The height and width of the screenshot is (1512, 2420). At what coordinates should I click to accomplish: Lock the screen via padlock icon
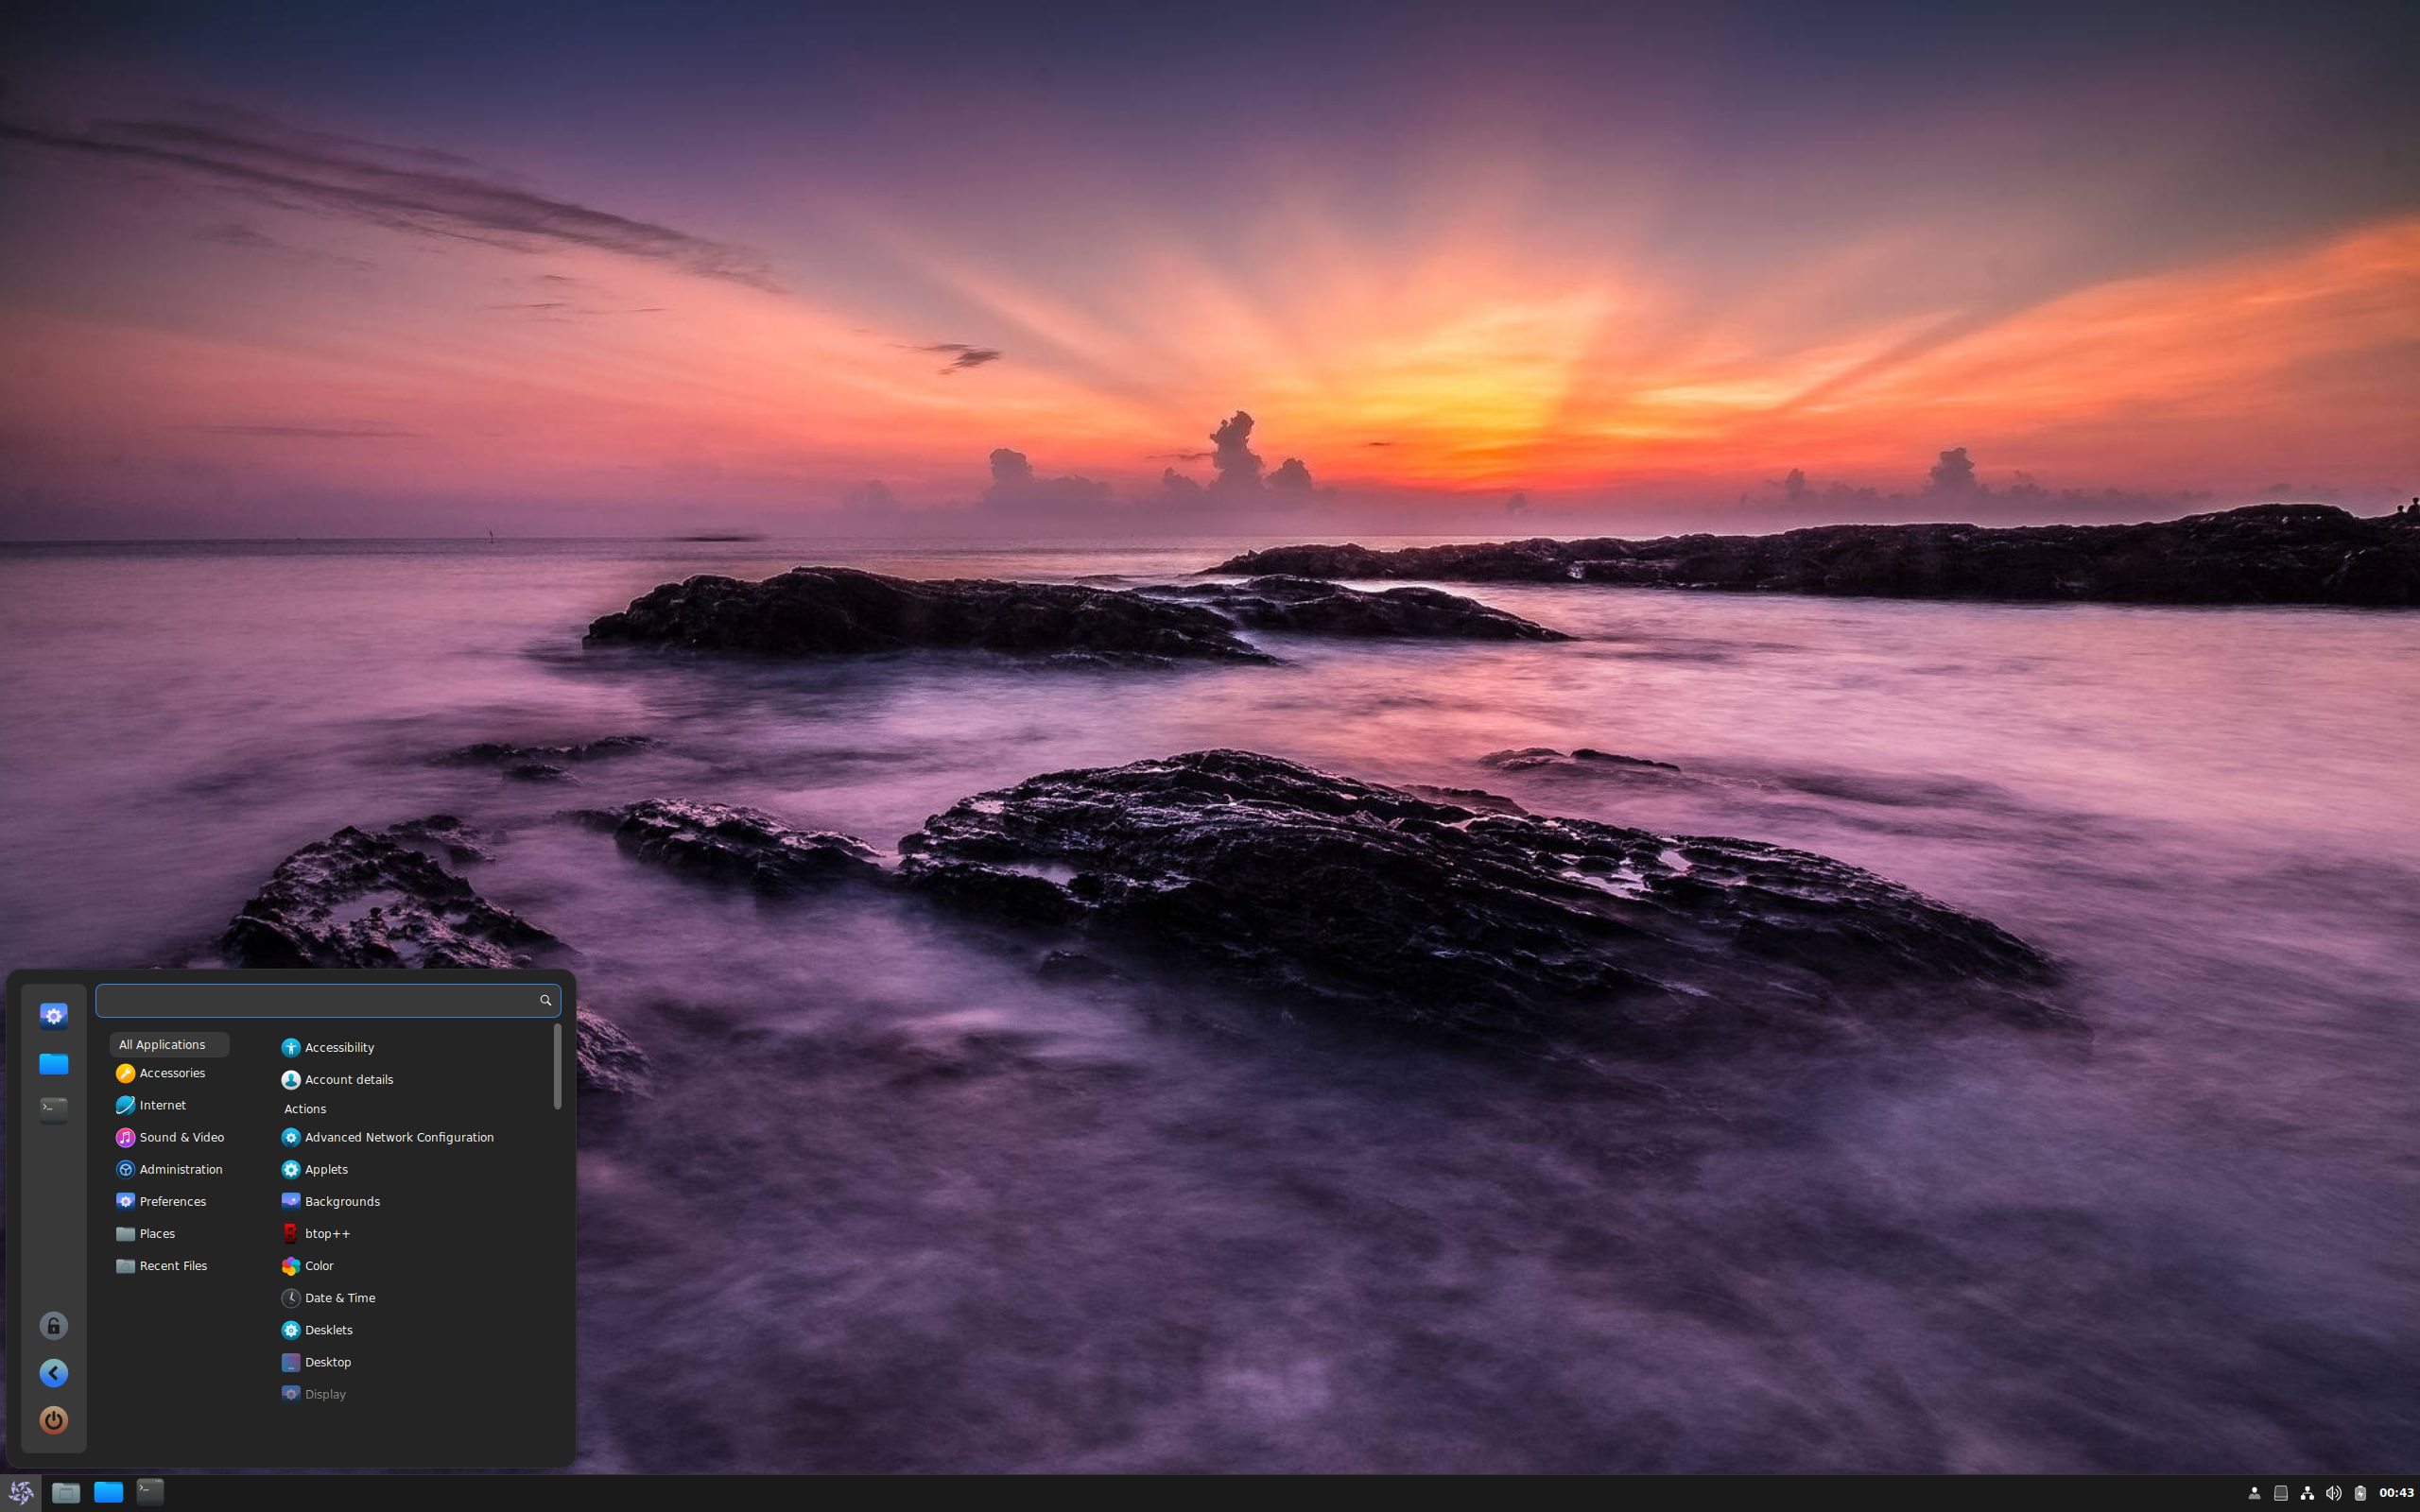53,1326
